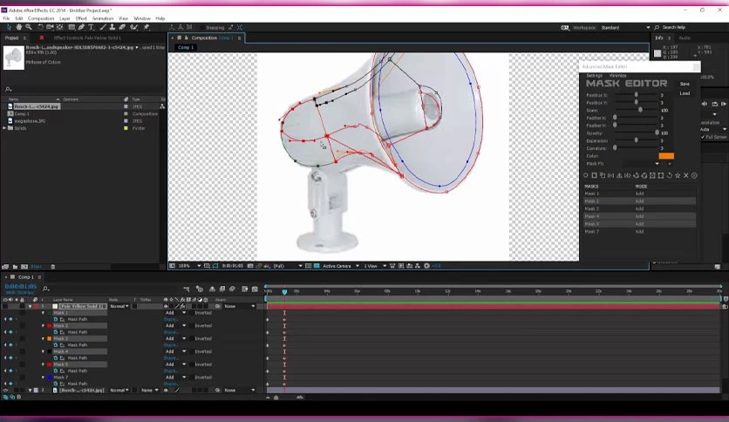The height and width of the screenshot is (422, 729).
Task: Click the help question icon in Mask Editor
Action: (x=694, y=175)
